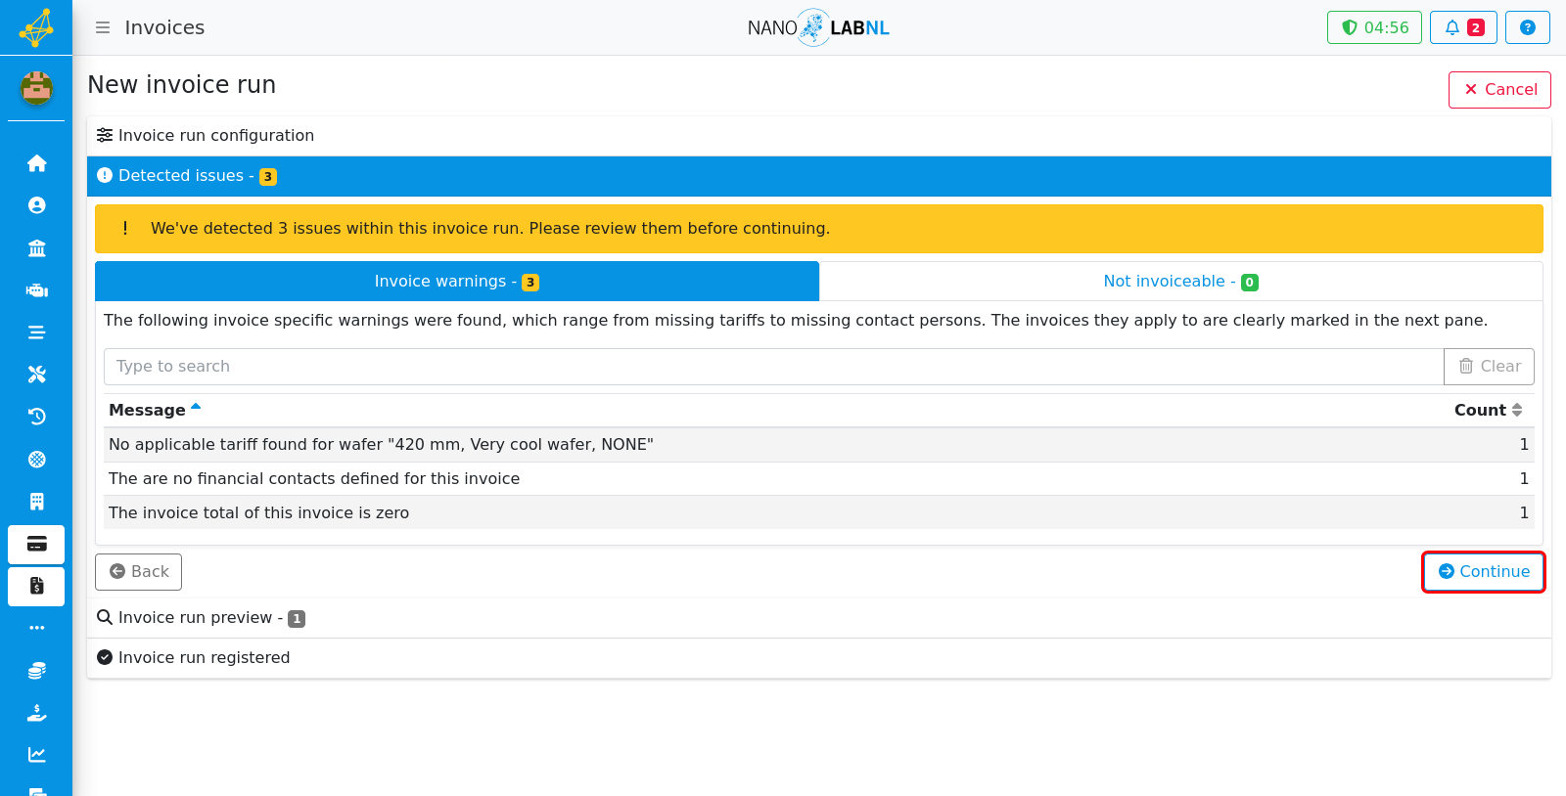Go back to the previous step
Image resolution: width=1566 pixels, height=796 pixels.
(x=138, y=572)
